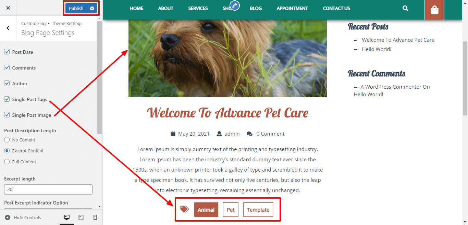Image resolution: width=468 pixels, height=225 pixels.
Task: Toggle the Single Post Tags checkbox
Action: click(7, 99)
